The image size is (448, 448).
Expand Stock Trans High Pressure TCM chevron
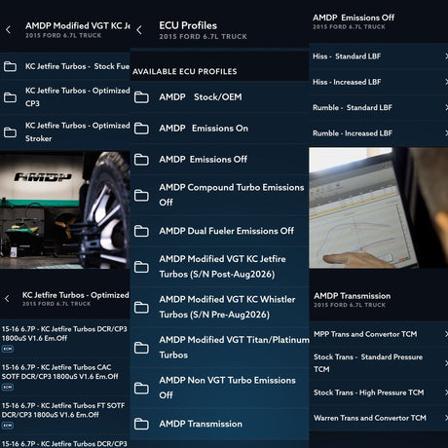446,392
